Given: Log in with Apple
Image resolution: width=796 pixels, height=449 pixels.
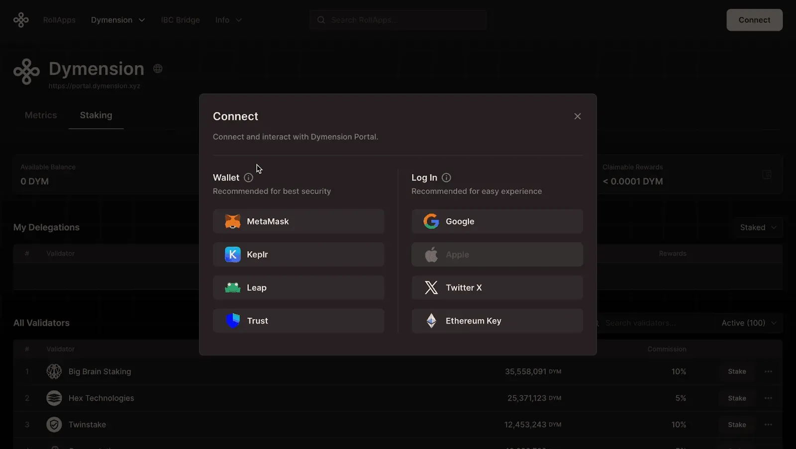Looking at the screenshot, I should (x=497, y=255).
